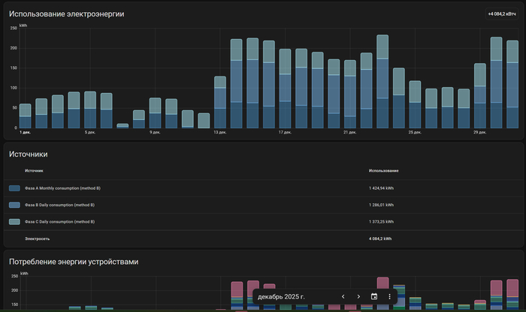Click the Фаза C color swatch
The width and height of the screenshot is (526, 312).
click(15, 222)
